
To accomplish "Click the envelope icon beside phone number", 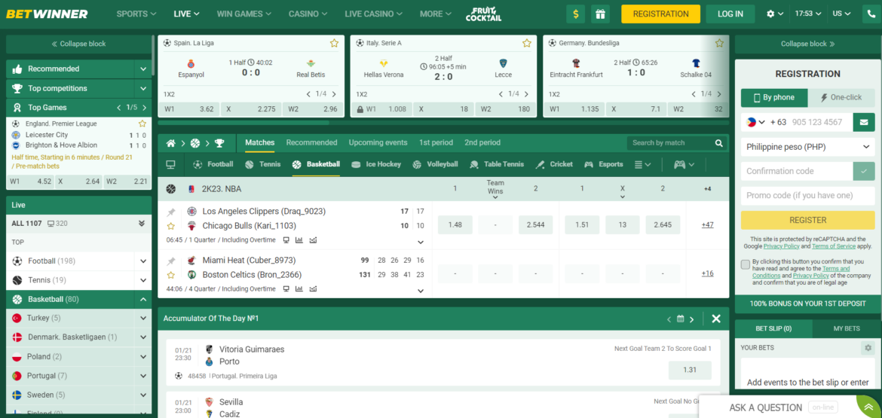I will pyautogui.click(x=863, y=122).
